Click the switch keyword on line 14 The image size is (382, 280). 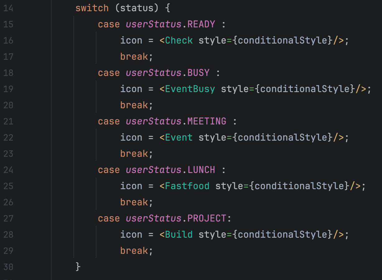tap(92, 8)
